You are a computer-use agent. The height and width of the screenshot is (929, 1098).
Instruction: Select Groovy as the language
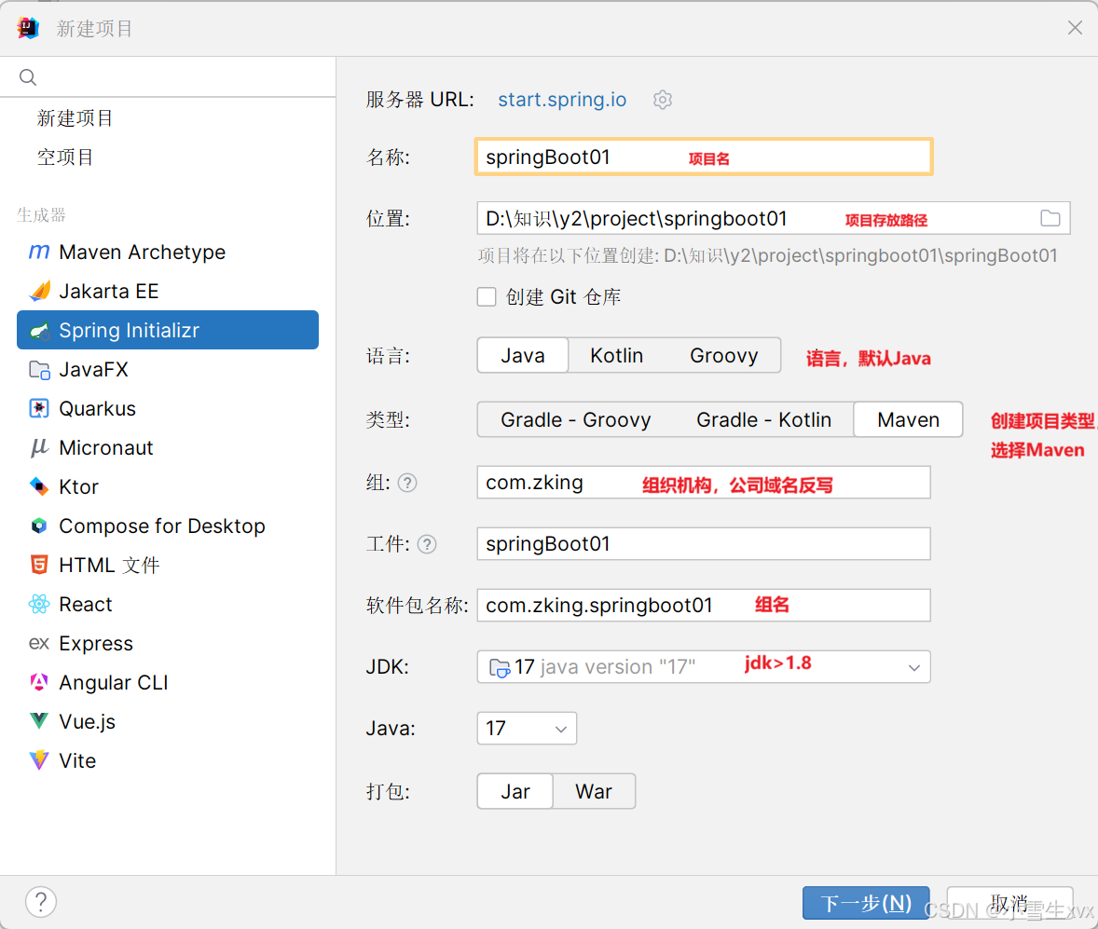[x=723, y=355]
